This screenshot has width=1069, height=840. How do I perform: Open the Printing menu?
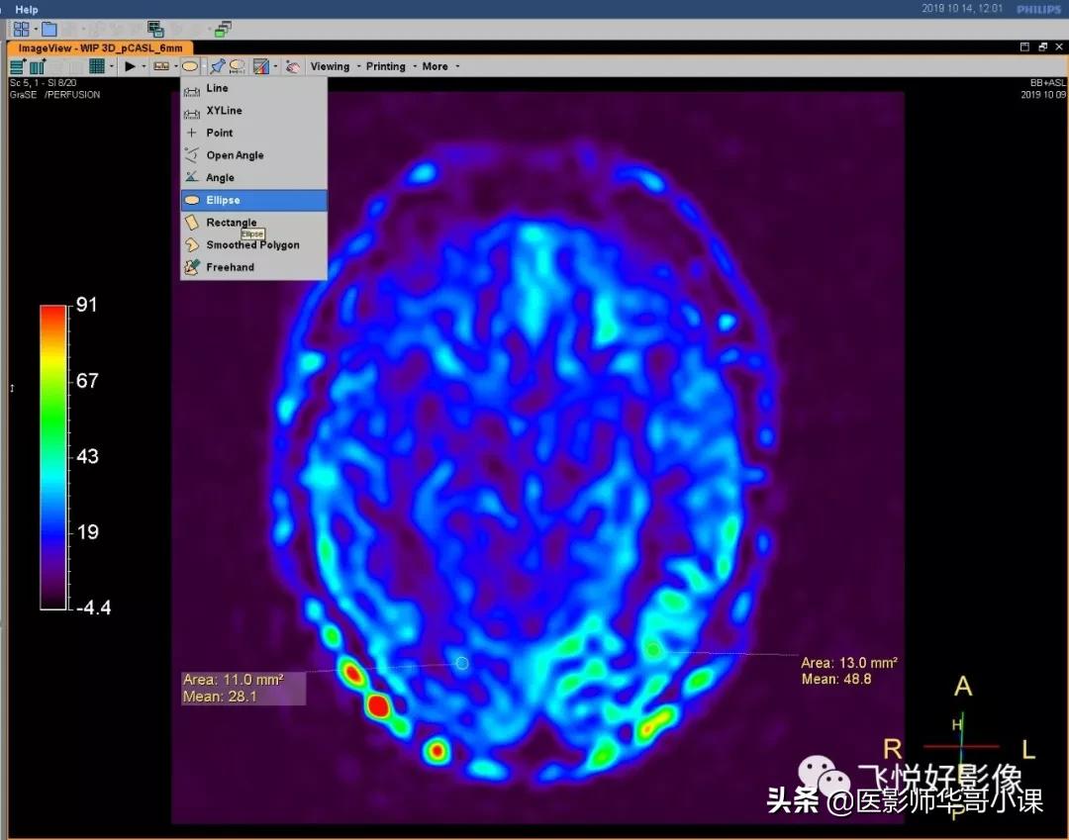pos(386,66)
